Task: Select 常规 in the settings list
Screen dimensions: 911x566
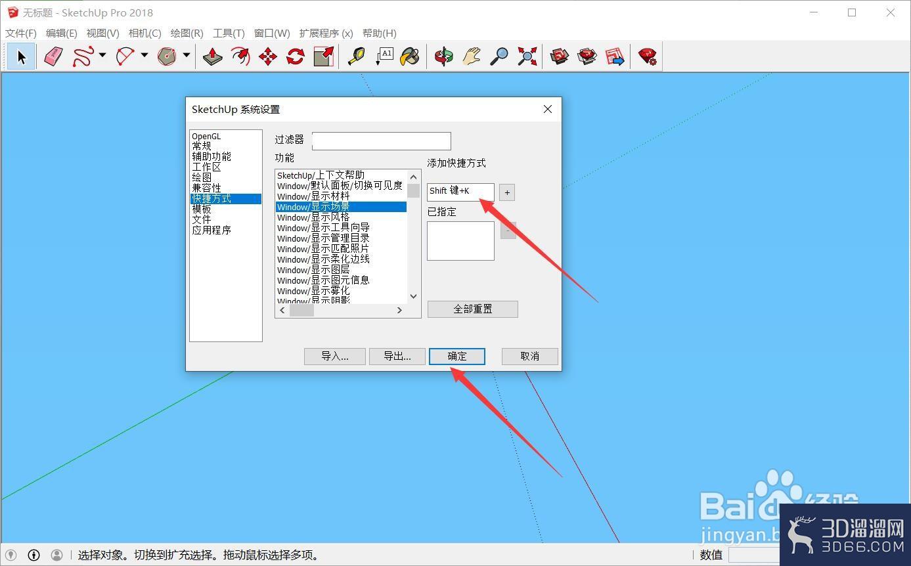Action: 202,146
